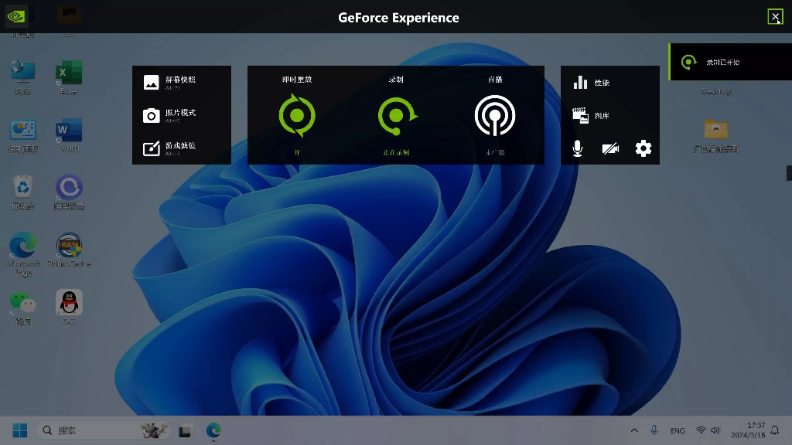
Task: Click the taskbar 搜索 search box
Action: pyautogui.click(x=104, y=430)
